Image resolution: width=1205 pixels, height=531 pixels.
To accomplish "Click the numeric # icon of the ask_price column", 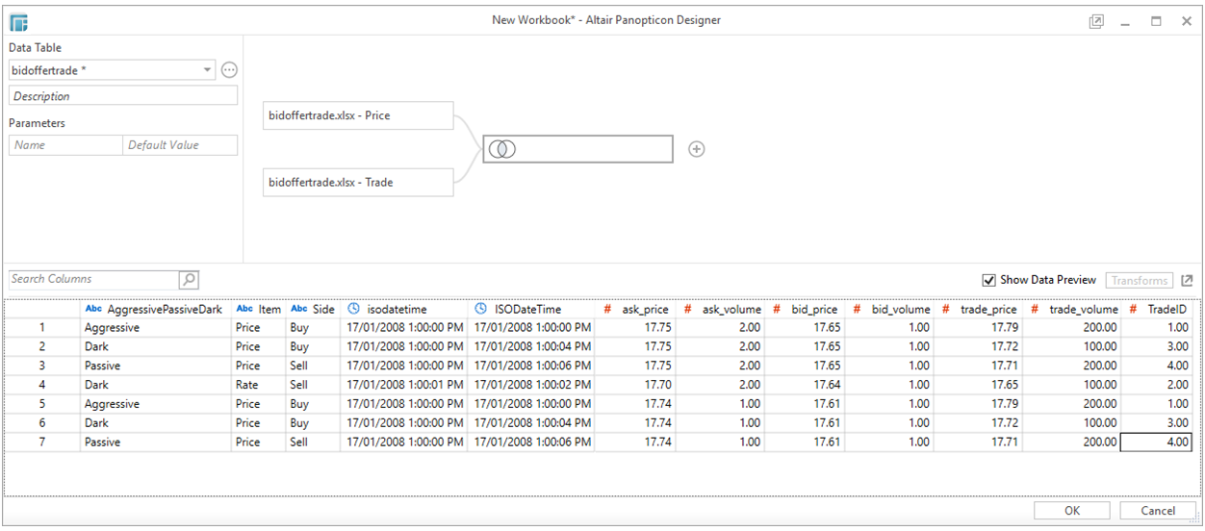I will pyautogui.click(x=607, y=310).
